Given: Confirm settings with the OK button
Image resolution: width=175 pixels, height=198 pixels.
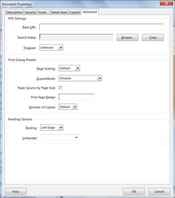Looking at the screenshot, I should point(134,192).
